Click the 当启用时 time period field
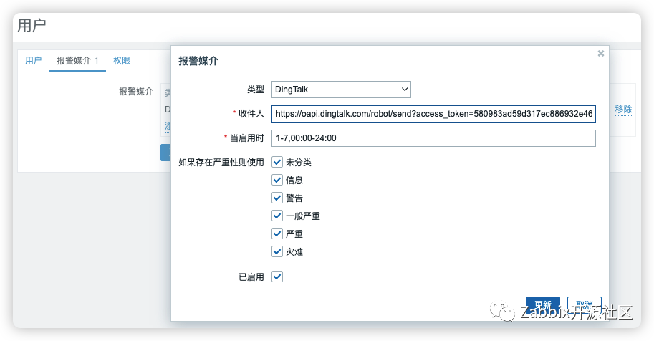Screen dimensions: 654x341 pos(433,138)
